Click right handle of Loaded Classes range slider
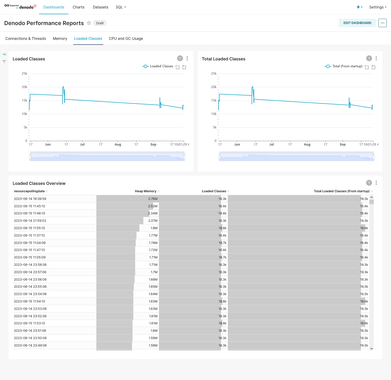391x380 pixels. (184, 157)
